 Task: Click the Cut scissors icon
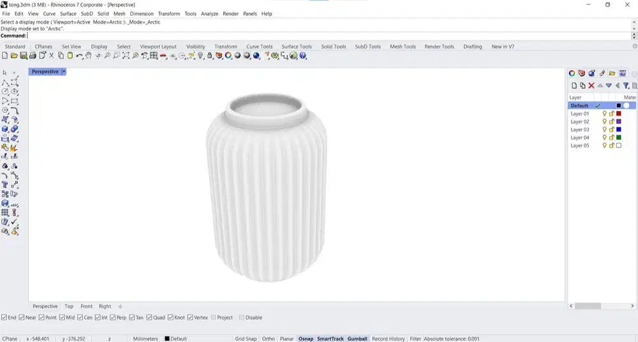click(x=52, y=56)
